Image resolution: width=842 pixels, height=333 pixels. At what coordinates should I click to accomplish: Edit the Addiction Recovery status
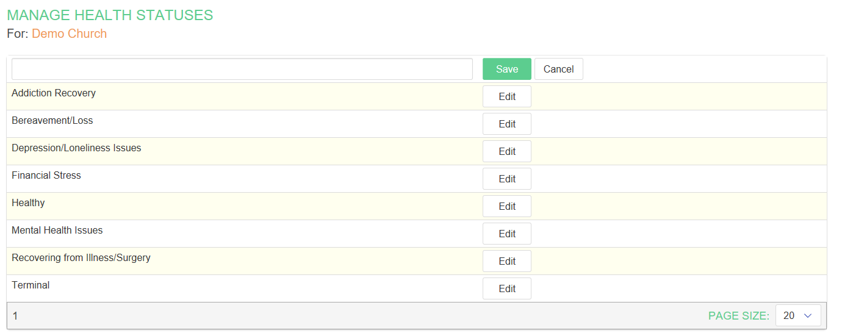506,96
